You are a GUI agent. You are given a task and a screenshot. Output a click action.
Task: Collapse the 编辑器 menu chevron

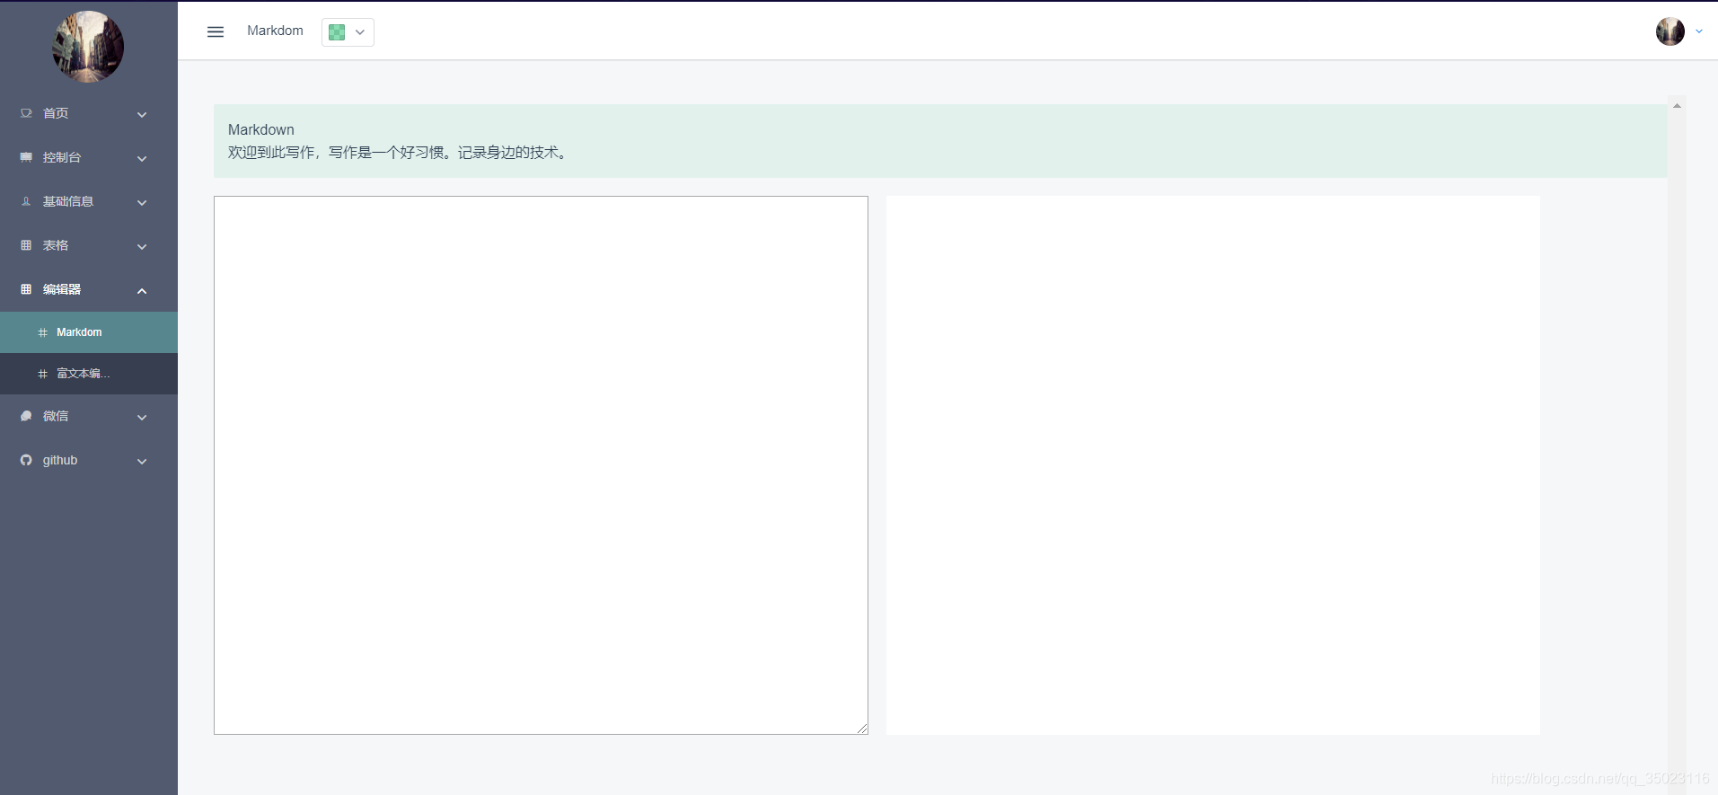[x=142, y=290]
